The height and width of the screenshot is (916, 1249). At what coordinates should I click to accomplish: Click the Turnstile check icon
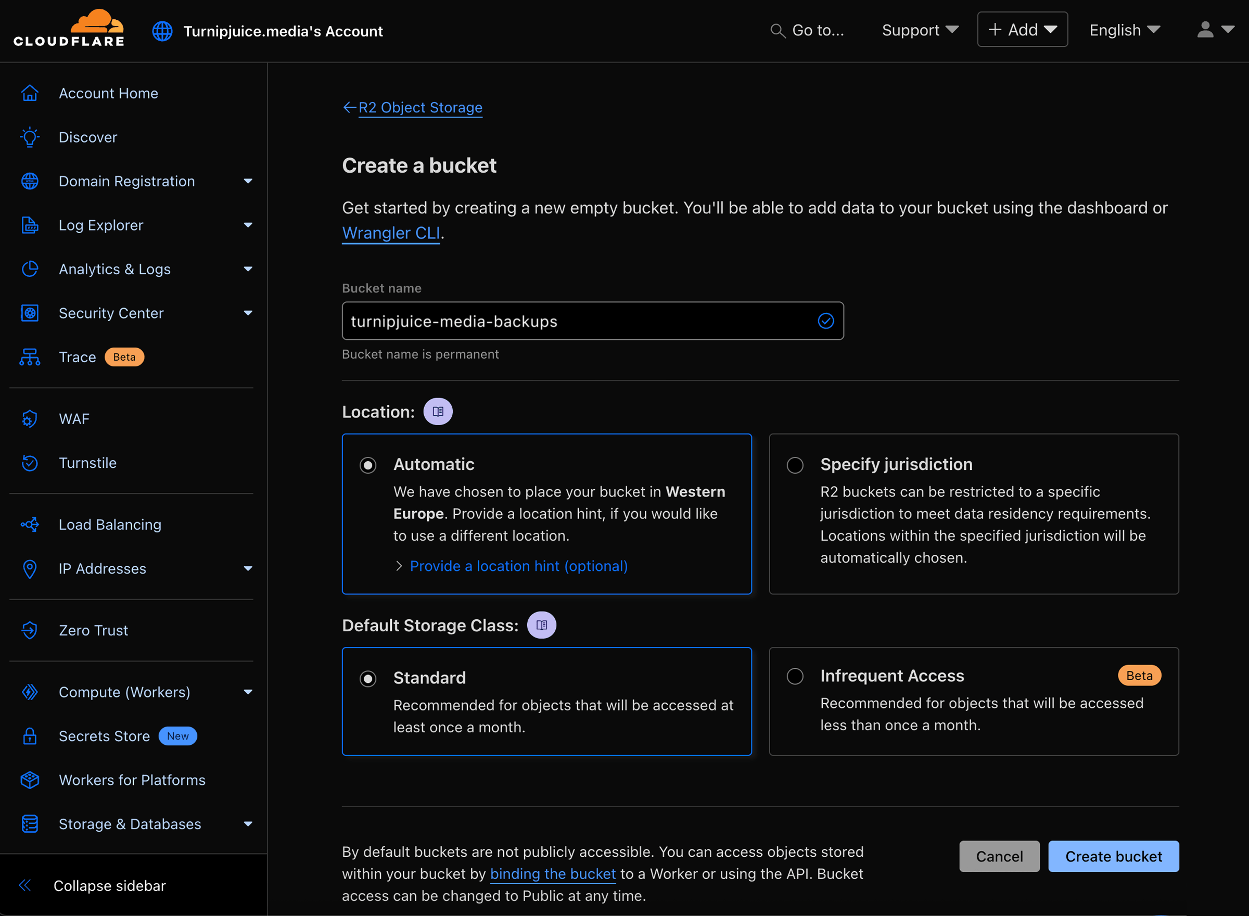pos(30,463)
